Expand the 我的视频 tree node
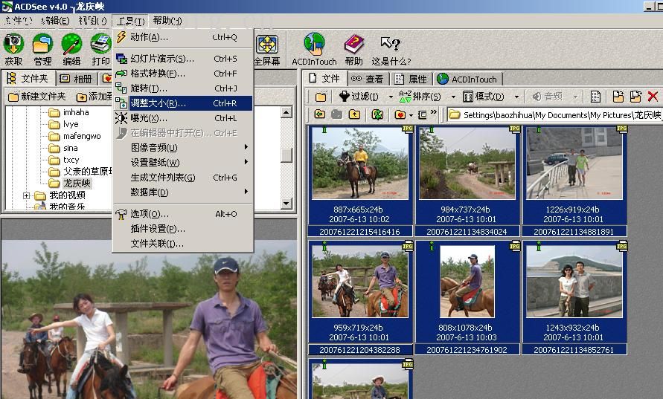 [x=26, y=195]
